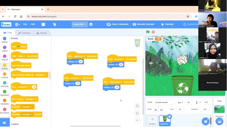
Task: Click the save project disk icon
Action: pos(91,24)
